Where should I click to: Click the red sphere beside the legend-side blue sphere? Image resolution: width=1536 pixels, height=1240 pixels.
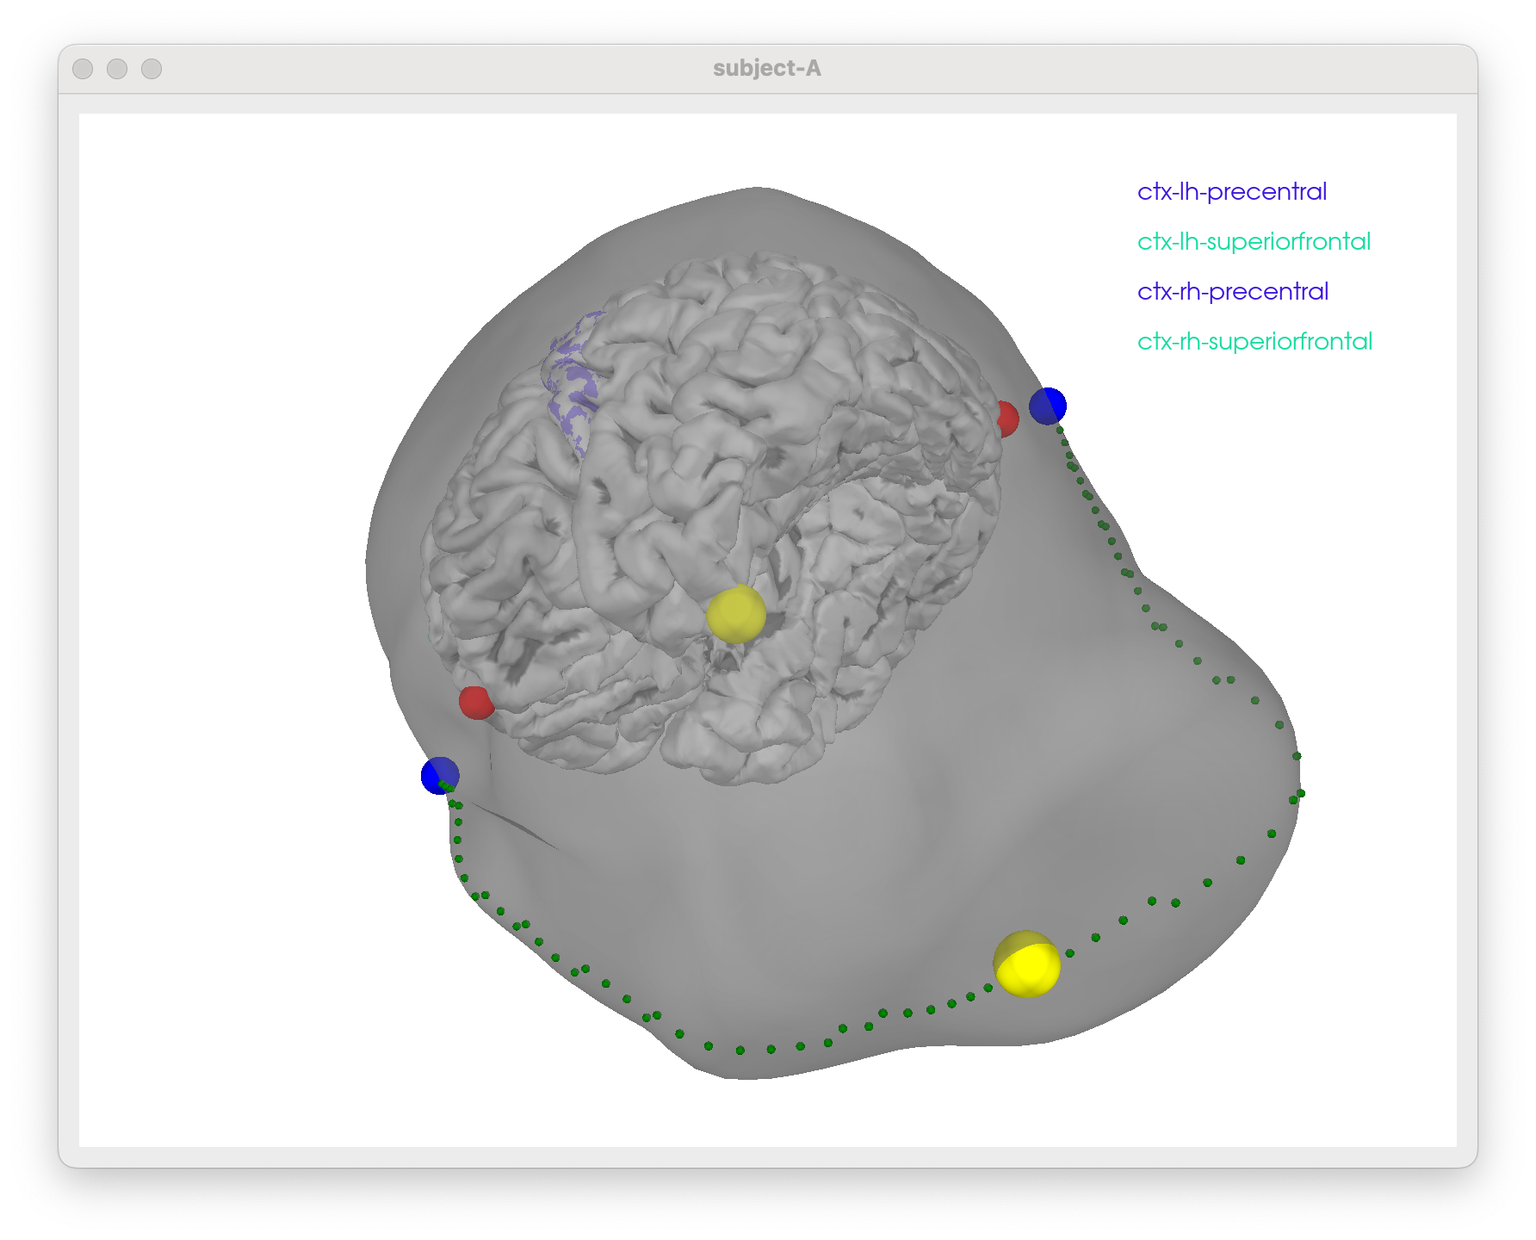click(1007, 418)
